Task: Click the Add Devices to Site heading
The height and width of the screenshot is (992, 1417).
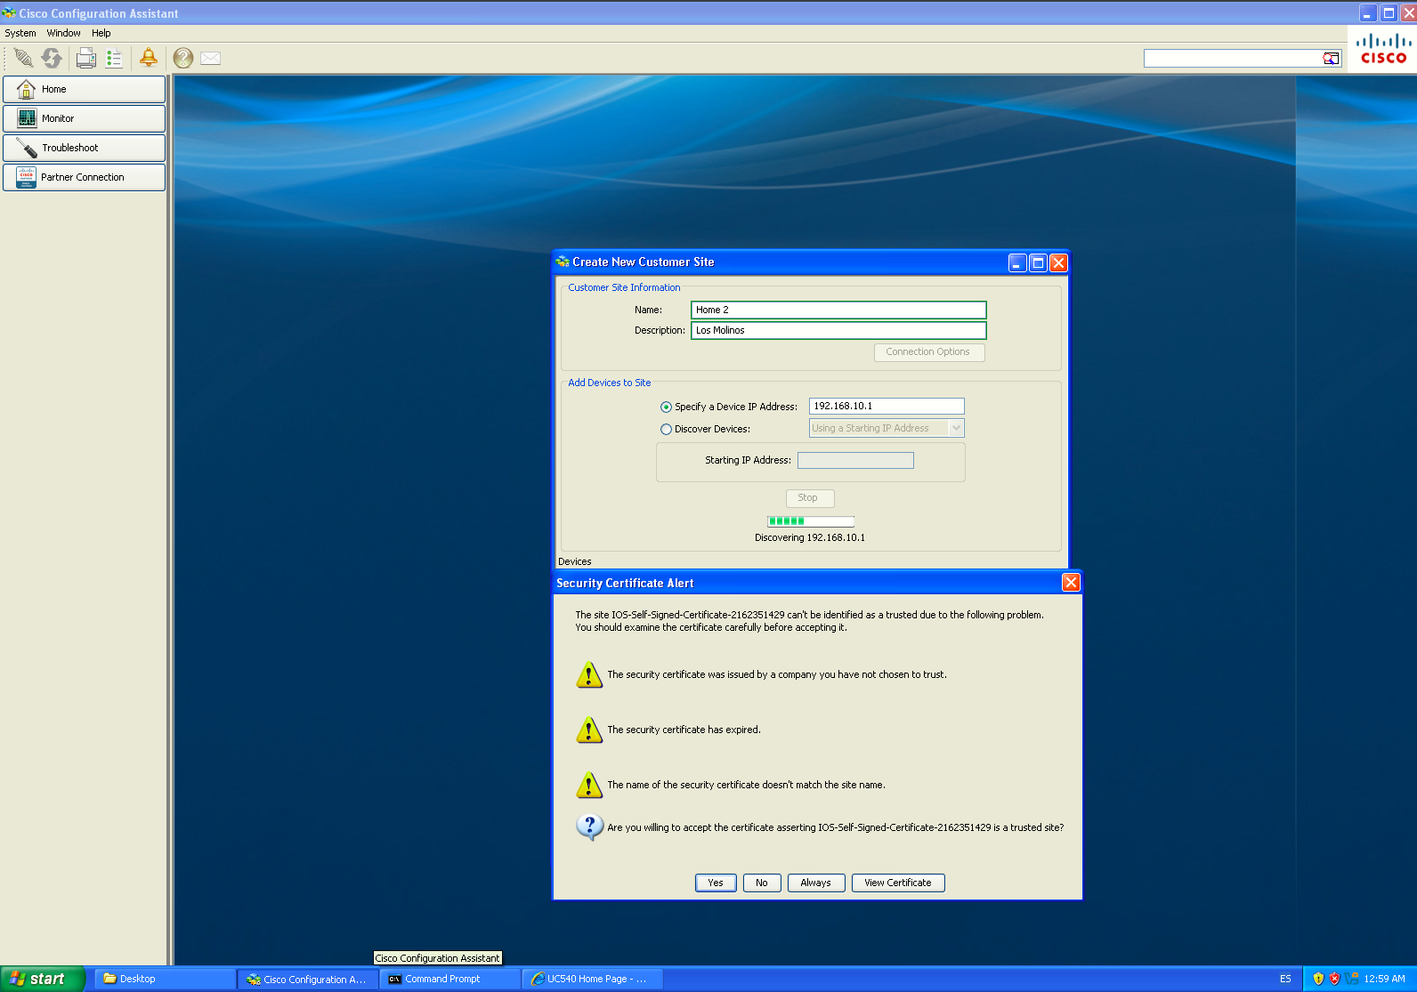Action: pos(610,383)
